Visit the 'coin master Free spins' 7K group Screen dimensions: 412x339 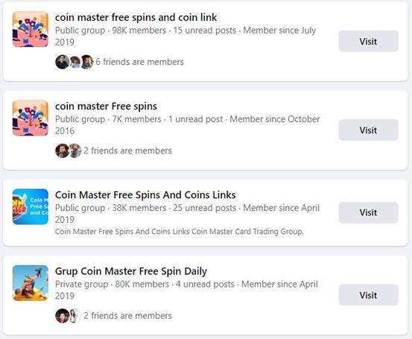coord(368,130)
